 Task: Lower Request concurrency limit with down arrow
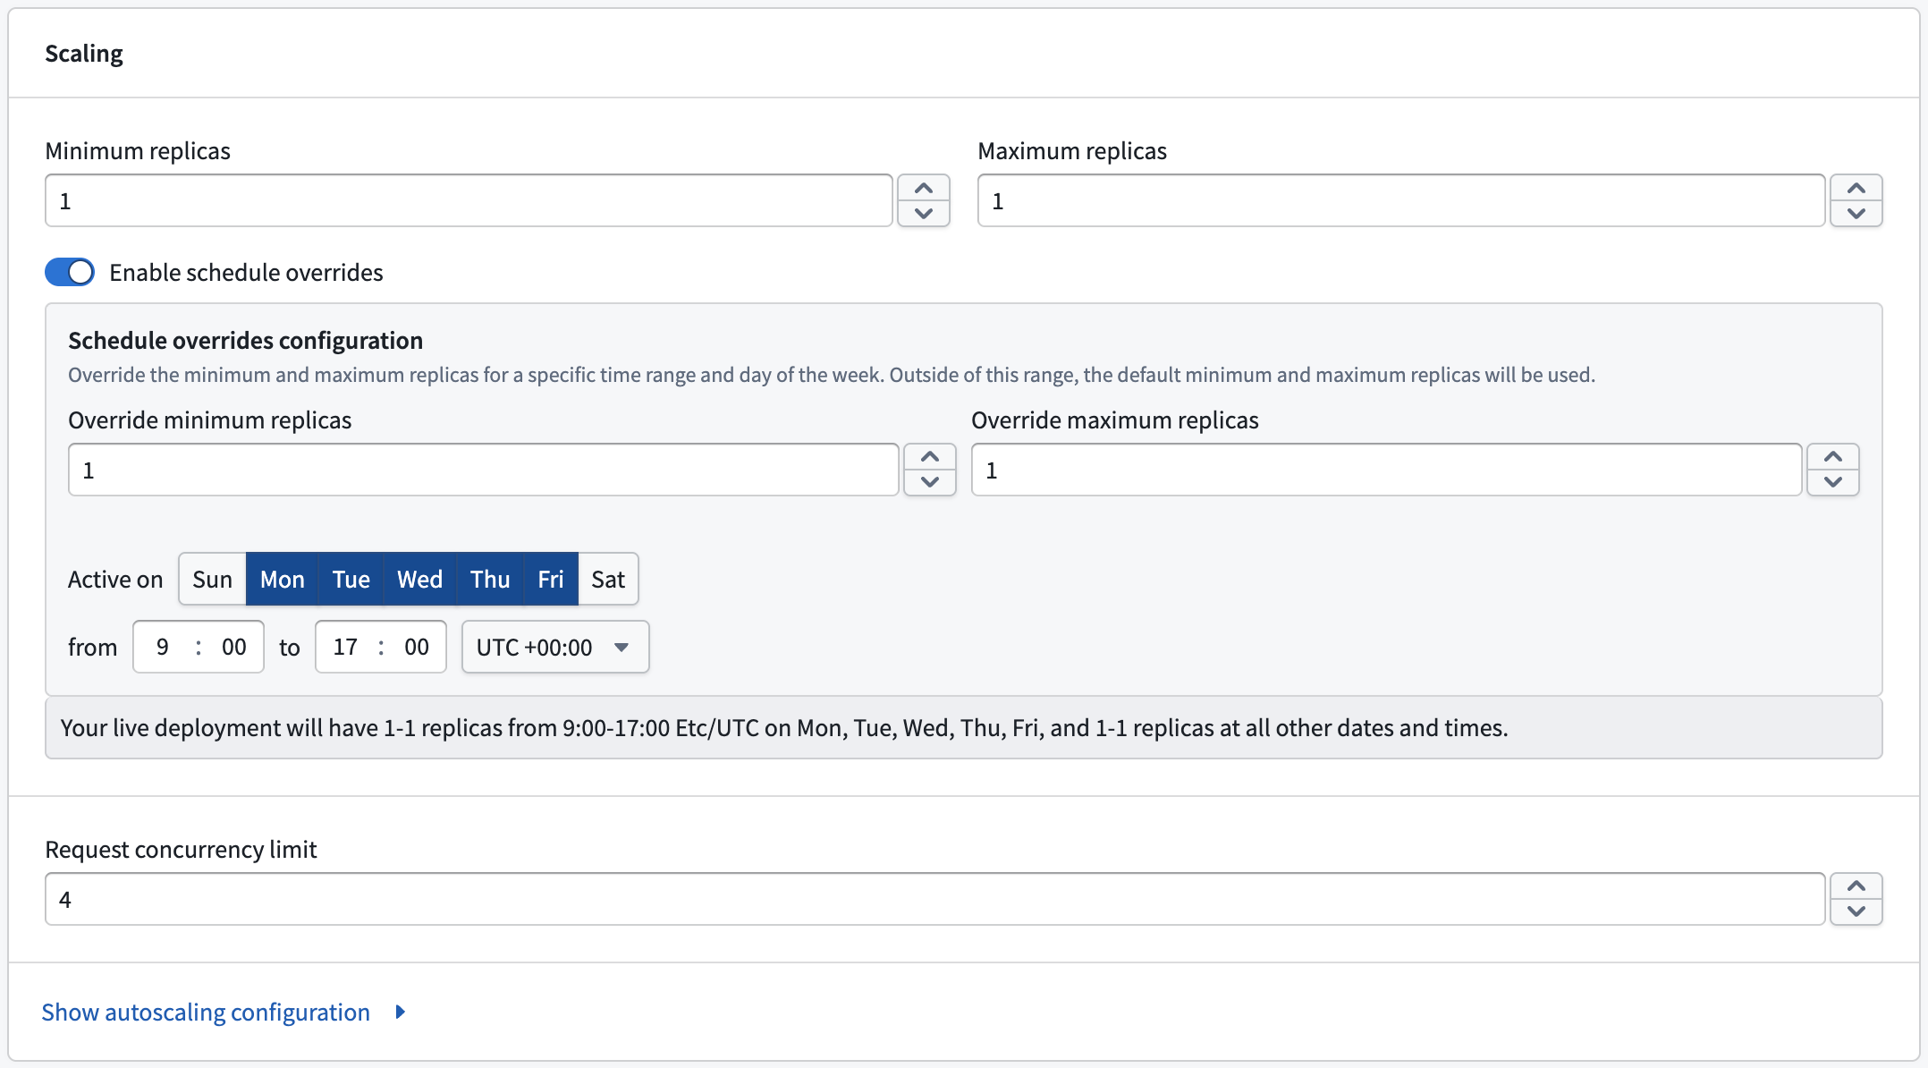tap(1856, 911)
